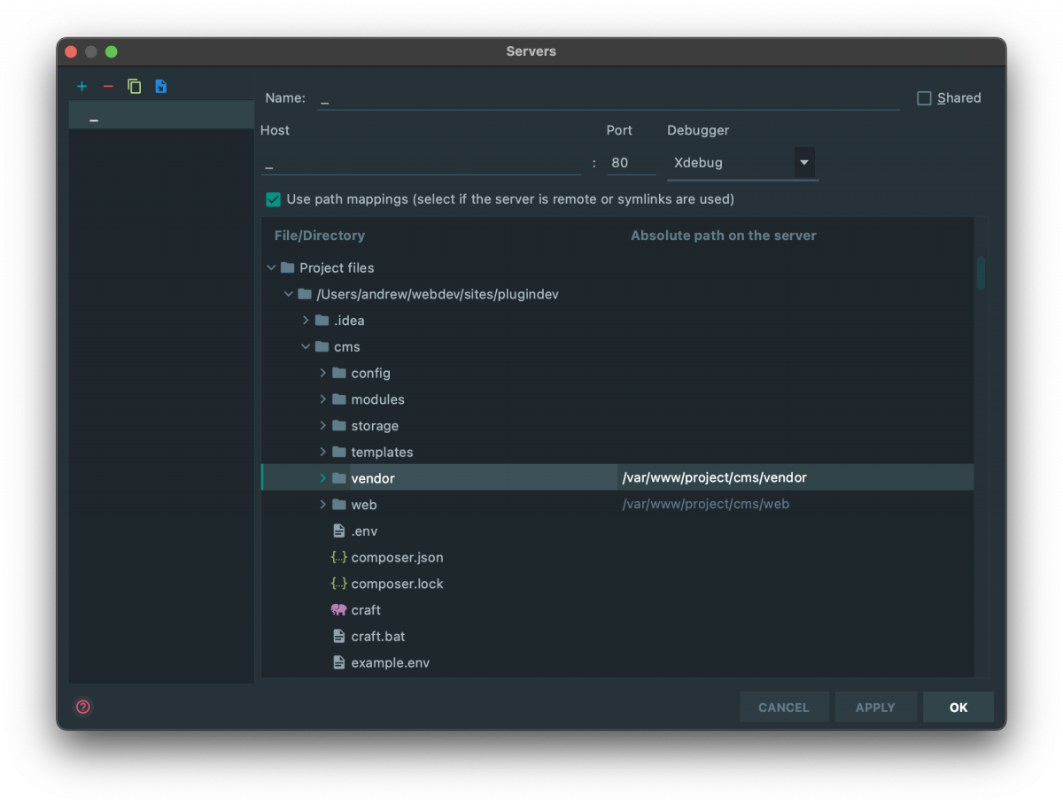Viewport: 1063px width, 805px height.
Task: Collapse the Project files tree node
Action: pyautogui.click(x=271, y=267)
